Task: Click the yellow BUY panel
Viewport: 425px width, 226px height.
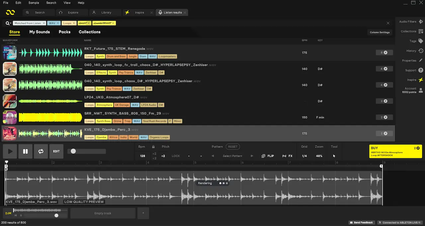Action: tap(395, 152)
